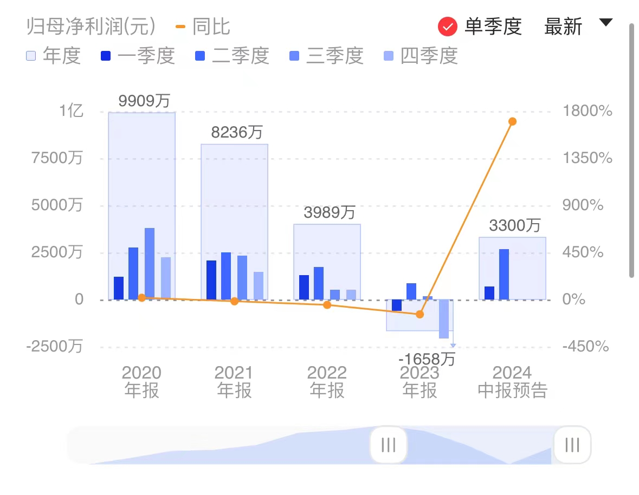Click the right range slider handle

pos(572,445)
